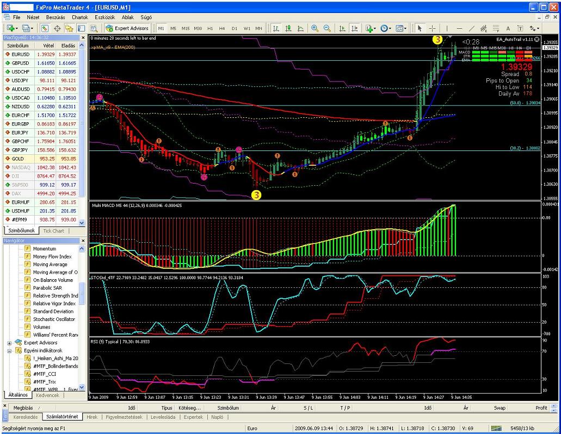The image size is (561, 434).
Task: Open the Kereskedés terminal tab
Action: point(26,417)
